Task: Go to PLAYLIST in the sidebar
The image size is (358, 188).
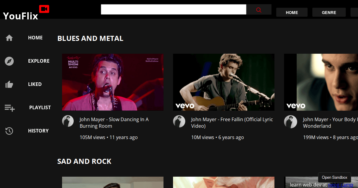Action: coord(40,107)
